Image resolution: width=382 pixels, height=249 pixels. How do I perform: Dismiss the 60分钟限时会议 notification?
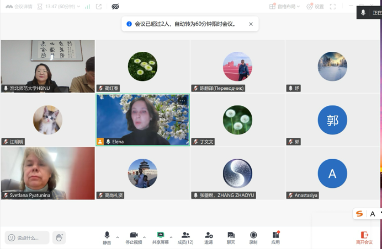[x=251, y=24]
